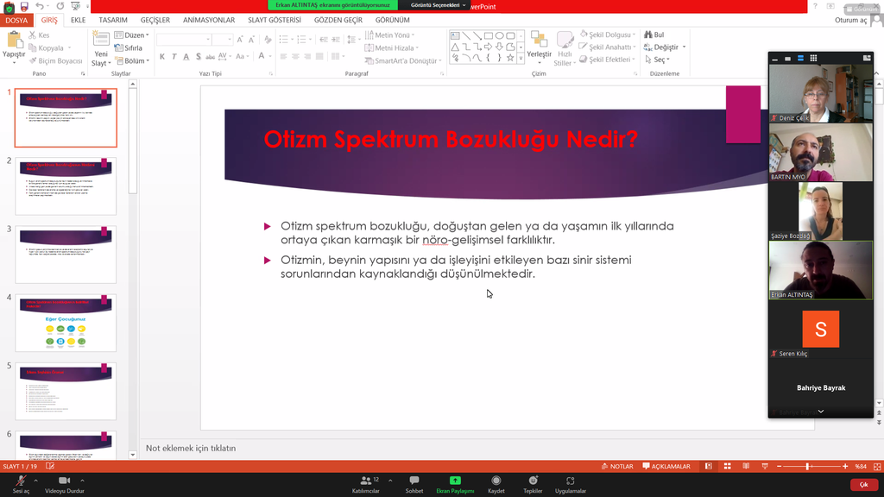Select slide 4 thumbnail in slide panel
This screenshot has width=884, height=497.
(x=66, y=323)
